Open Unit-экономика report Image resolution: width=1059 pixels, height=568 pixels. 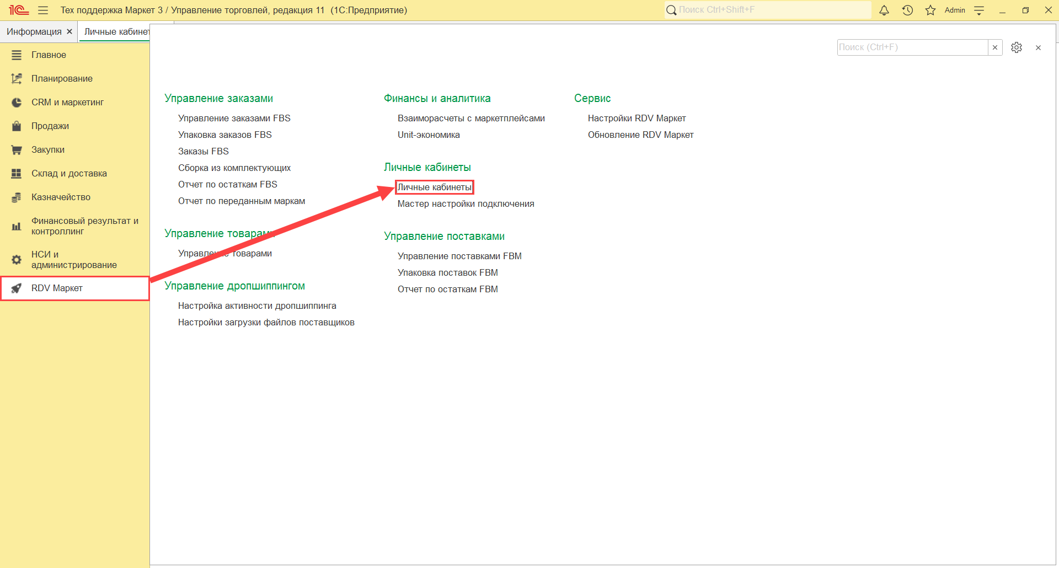click(x=429, y=135)
